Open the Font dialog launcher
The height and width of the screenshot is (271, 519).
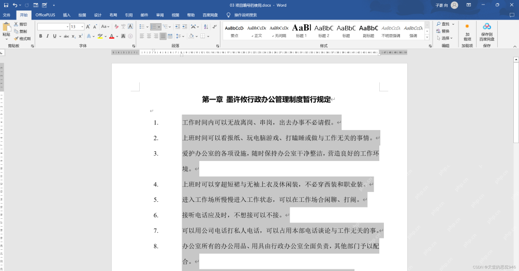click(134, 46)
